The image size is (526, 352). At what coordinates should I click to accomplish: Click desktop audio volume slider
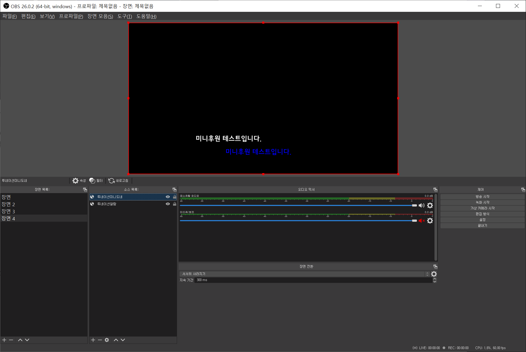tap(297, 205)
